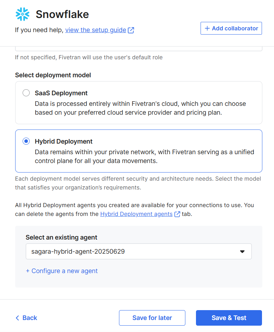This screenshot has height=332, width=274.
Task: Click the plus icon in Add collaborator
Action: [x=207, y=28]
